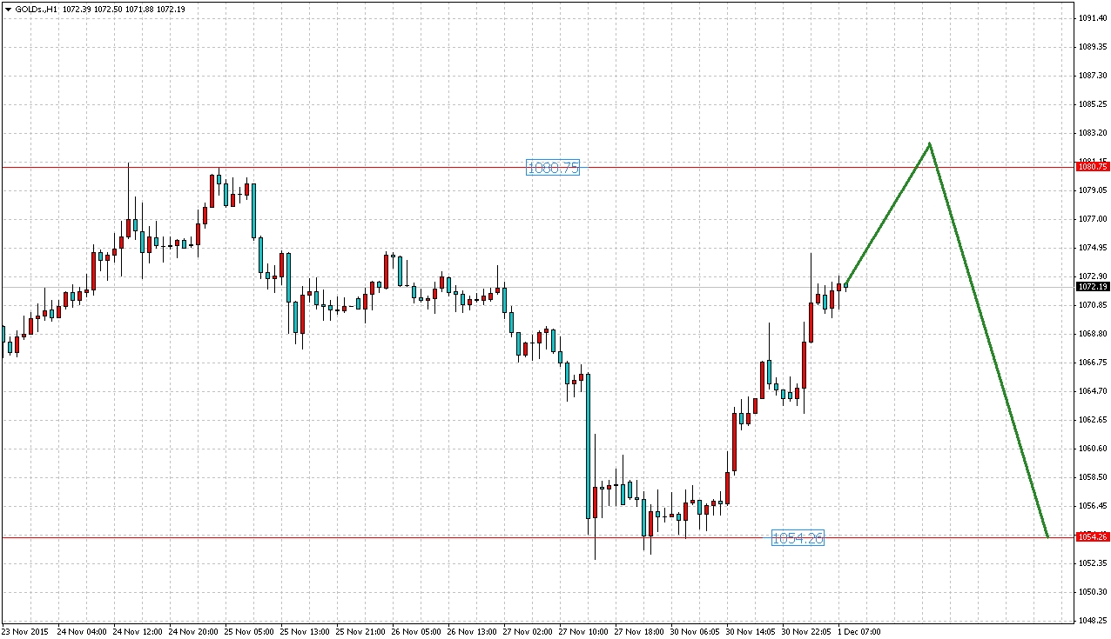Click the red 1054.26 price tag on axis
The width and height of the screenshot is (1111, 639).
point(1092,537)
